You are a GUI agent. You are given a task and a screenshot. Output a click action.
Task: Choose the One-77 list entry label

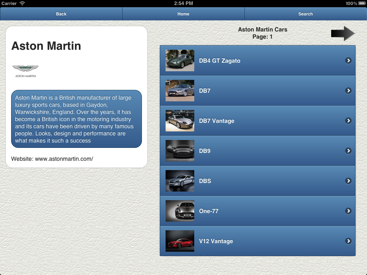[x=209, y=211]
